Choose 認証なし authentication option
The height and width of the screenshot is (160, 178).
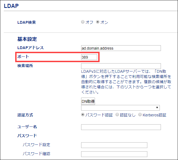pyautogui.click(x=117, y=115)
